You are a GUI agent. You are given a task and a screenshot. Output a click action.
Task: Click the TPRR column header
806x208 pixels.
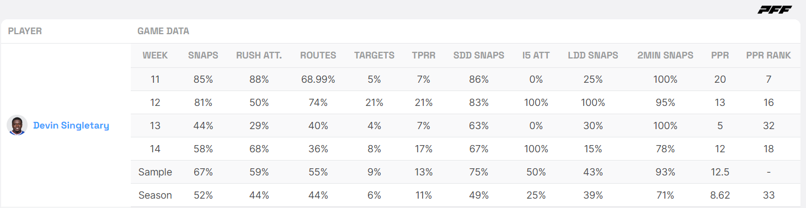pyautogui.click(x=423, y=55)
